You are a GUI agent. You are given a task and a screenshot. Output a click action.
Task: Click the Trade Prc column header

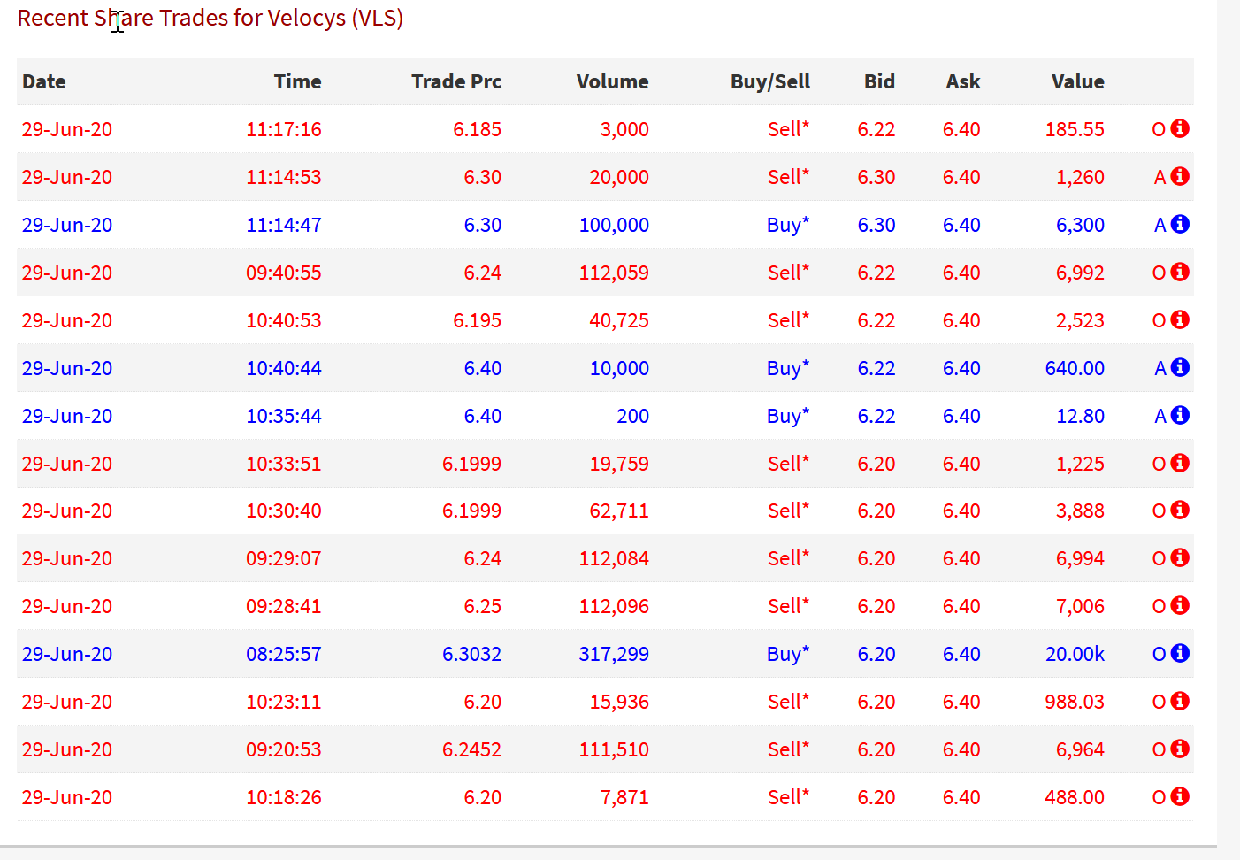456,81
